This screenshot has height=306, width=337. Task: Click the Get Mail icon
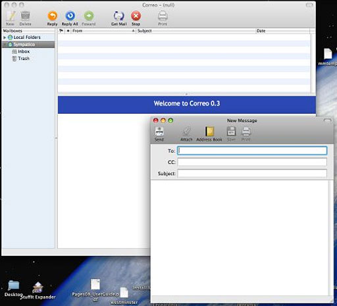tap(119, 16)
